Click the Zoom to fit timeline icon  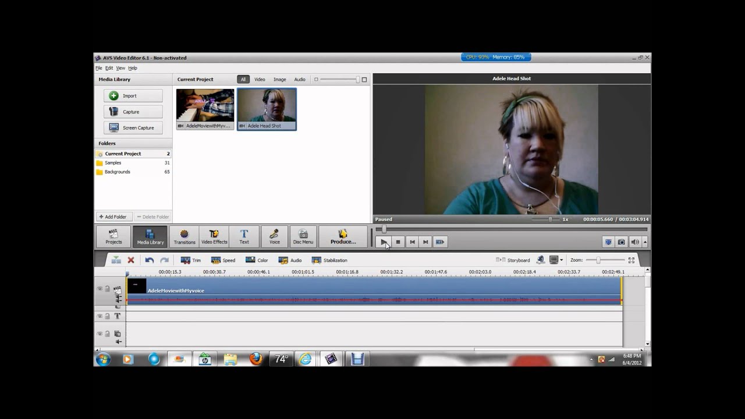point(631,260)
